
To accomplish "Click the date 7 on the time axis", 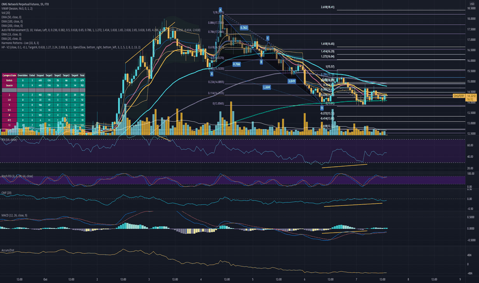I will [x=356, y=279].
